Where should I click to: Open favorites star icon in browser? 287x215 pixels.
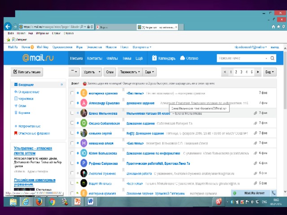click(x=278, y=27)
